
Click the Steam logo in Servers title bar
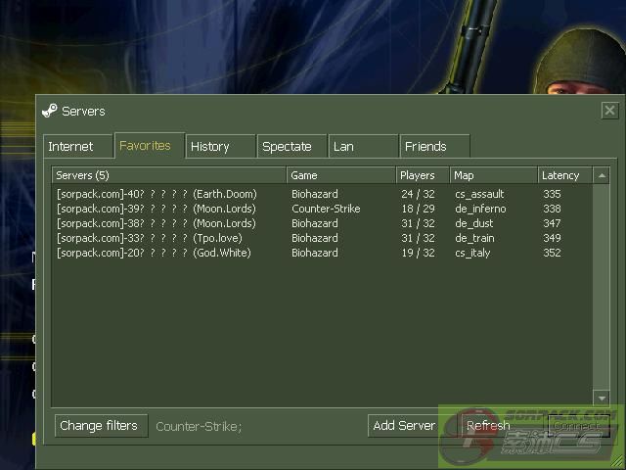coord(50,111)
